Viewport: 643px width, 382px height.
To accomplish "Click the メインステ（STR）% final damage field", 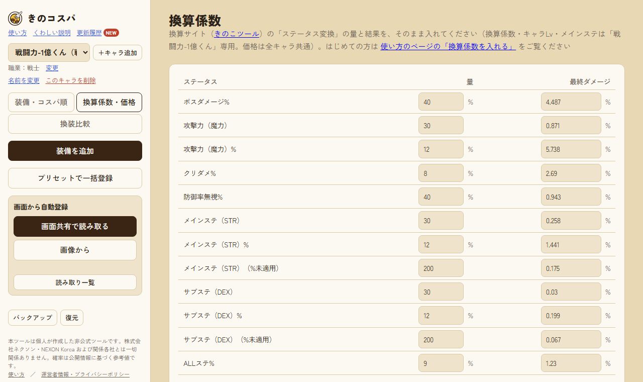I will (571, 244).
